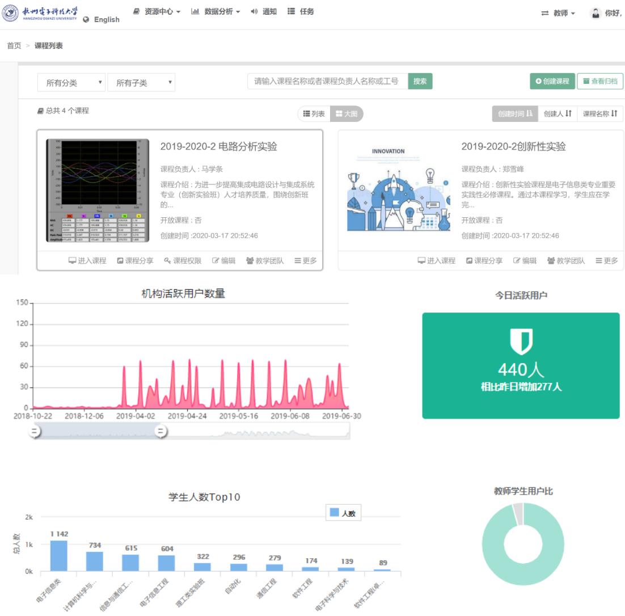Click the course search input field
625x616 pixels.
click(327, 81)
